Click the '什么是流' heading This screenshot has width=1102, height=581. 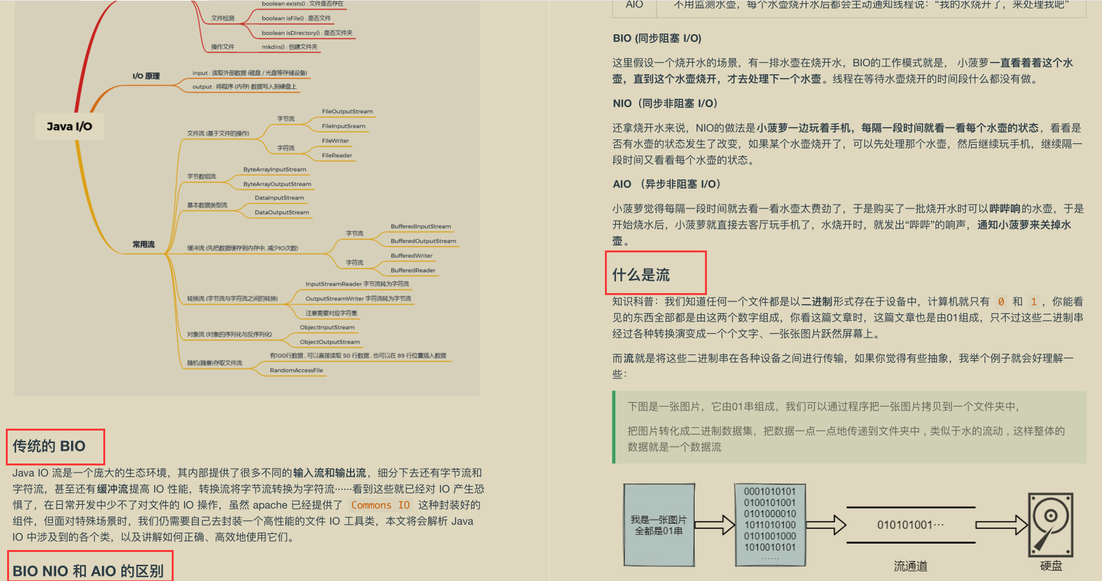[x=641, y=275]
